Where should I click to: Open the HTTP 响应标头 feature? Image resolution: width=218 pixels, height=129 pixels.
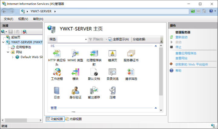pyautogui.click(x=57, y=58)
